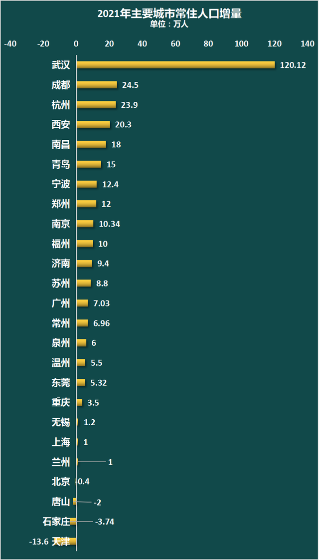
Task: Click the 南昌 city label
Action: tap(61, 145)
